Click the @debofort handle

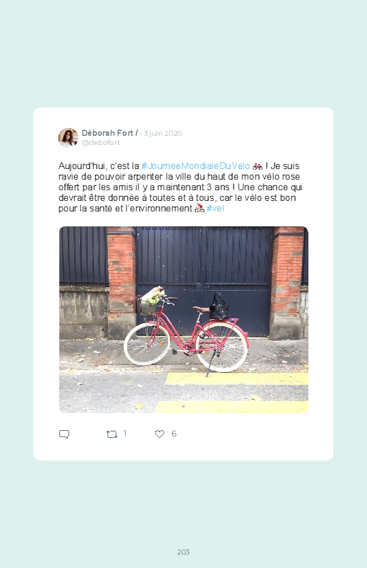[x=100, y=142]
